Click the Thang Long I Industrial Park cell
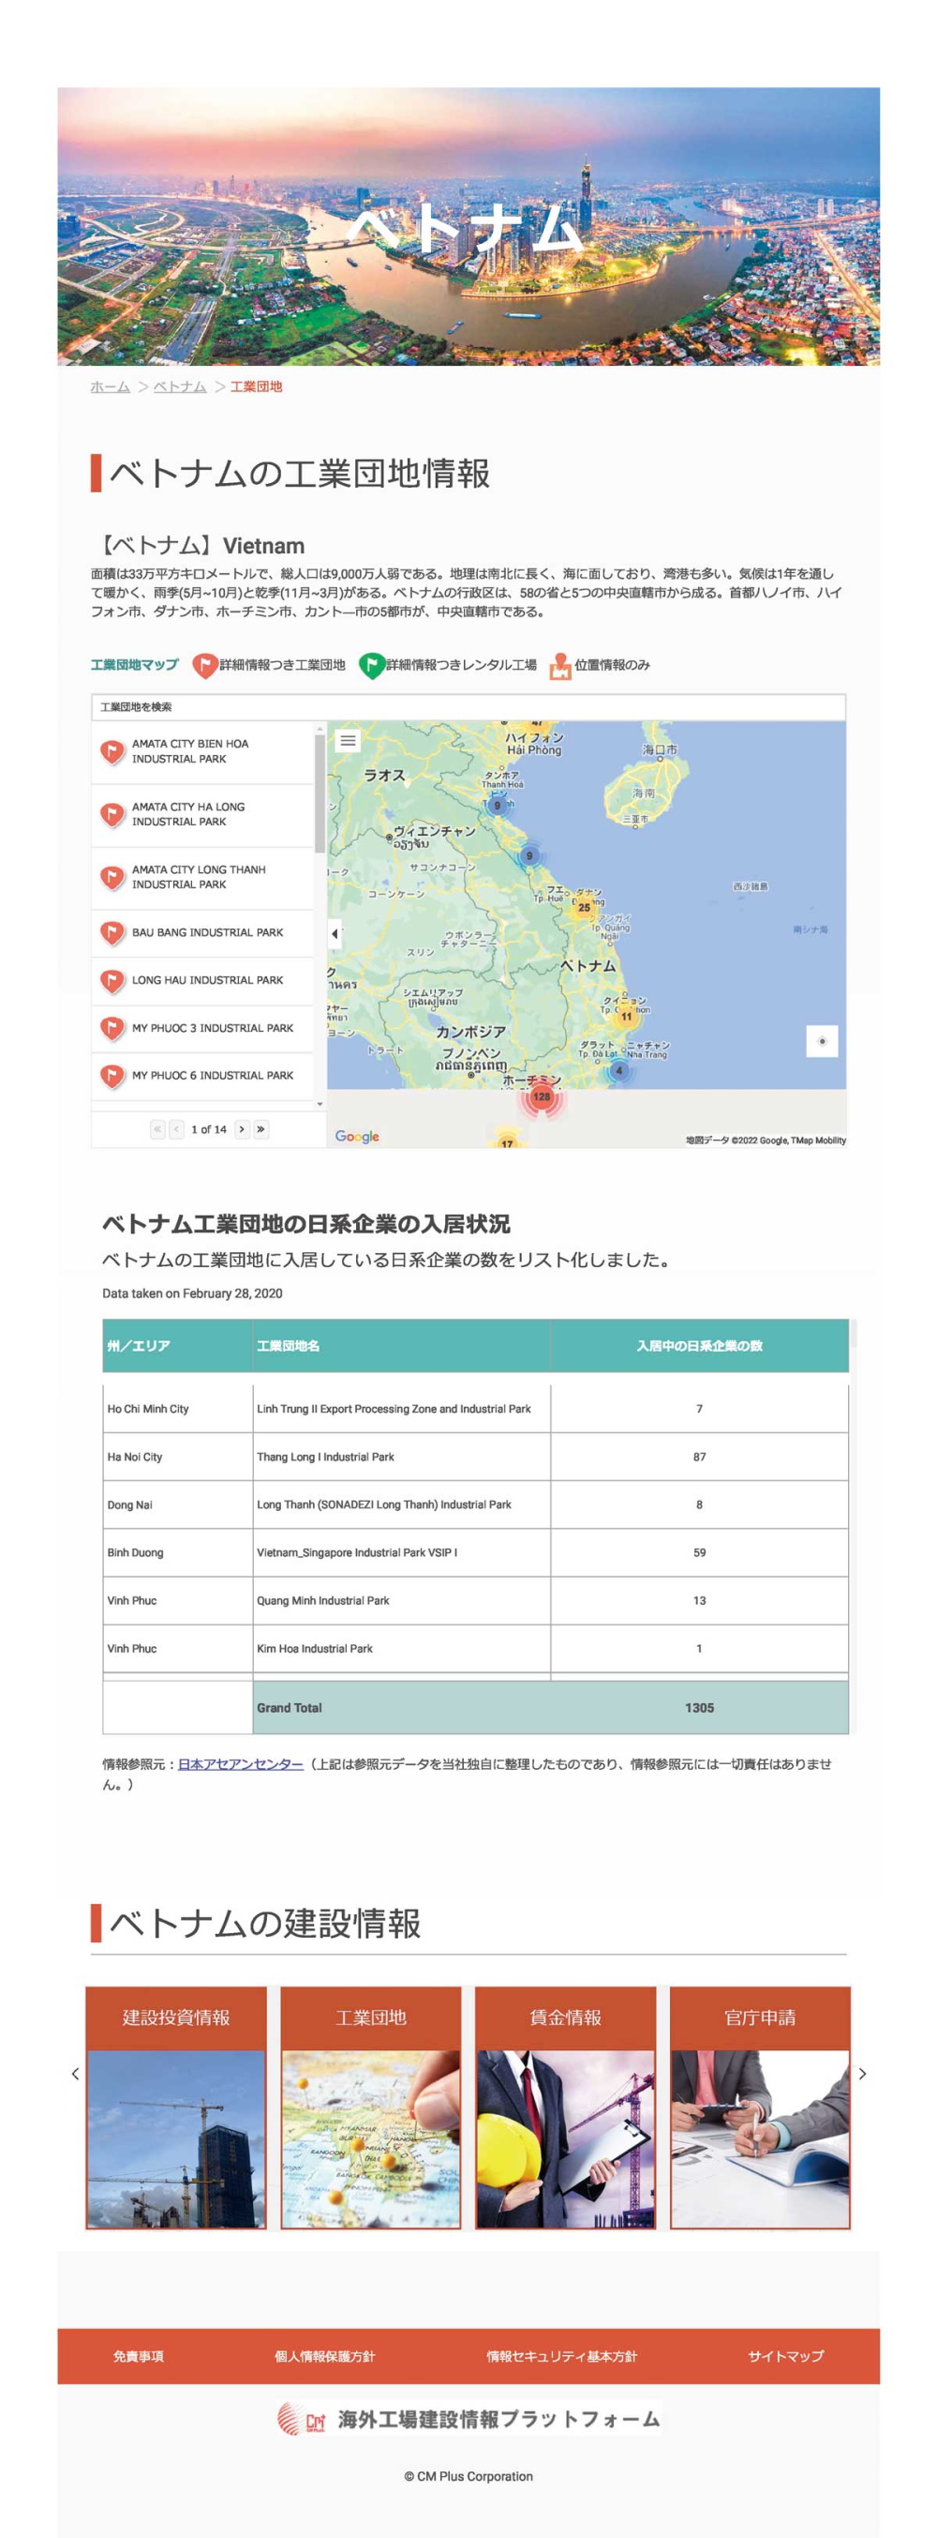 (402, 1458)
